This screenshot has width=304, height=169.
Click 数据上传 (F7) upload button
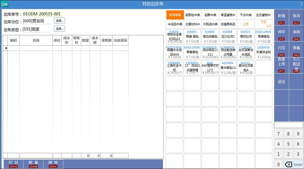tap(281, 65)
